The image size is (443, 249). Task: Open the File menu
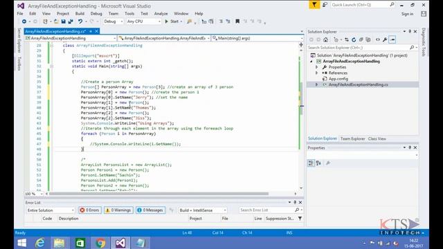click(20, 14)
